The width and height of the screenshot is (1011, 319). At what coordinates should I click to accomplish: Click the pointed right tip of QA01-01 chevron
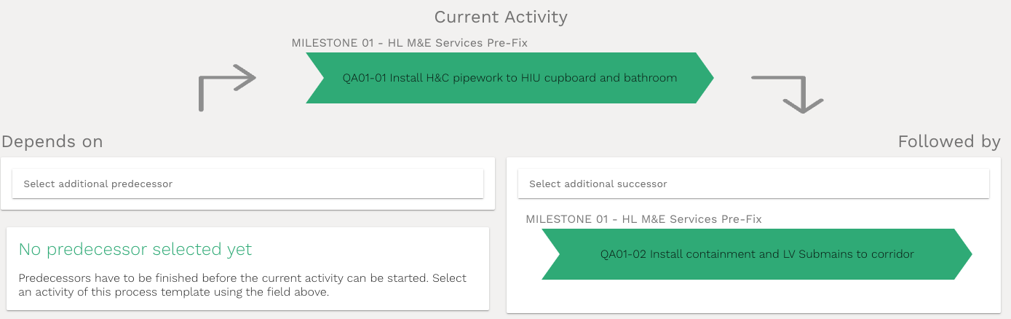[706, 78]
